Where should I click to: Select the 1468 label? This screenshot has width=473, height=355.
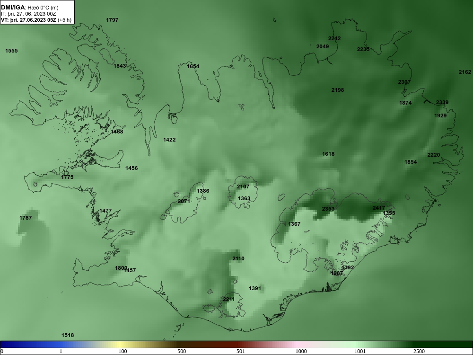click(x=117, y=132)
